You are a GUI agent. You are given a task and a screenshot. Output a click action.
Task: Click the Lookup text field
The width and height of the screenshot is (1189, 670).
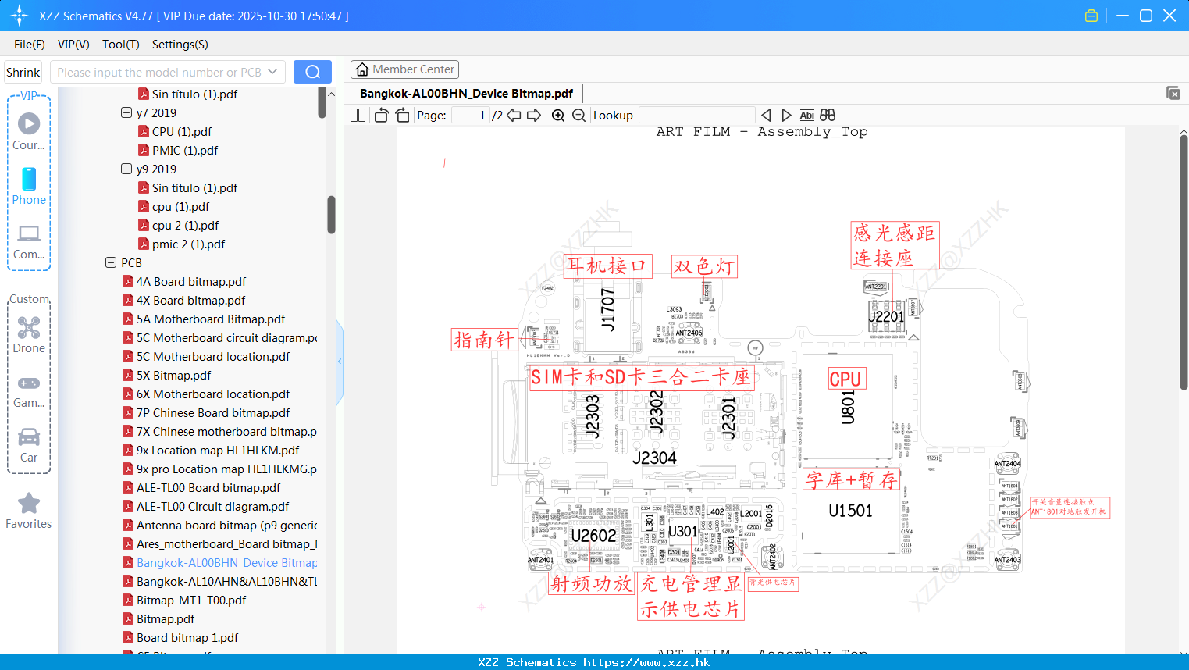[696, 116]
